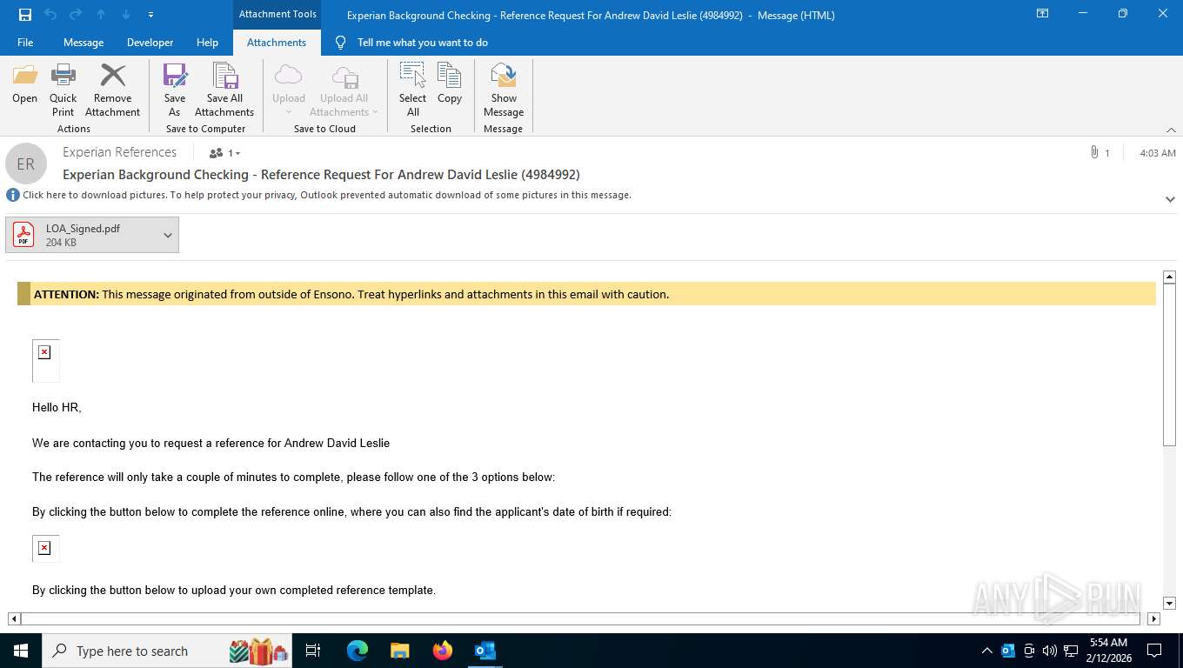The image size is (1183, 668).
Task: Click blocked button image below reference online text
Action: pyautogui.click(x=45, y=548)
